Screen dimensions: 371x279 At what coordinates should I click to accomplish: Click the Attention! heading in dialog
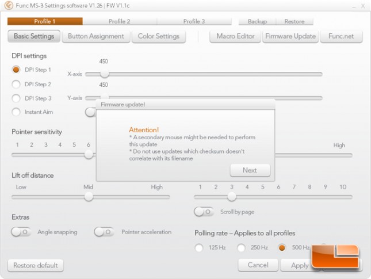click(x=144, y=130)
